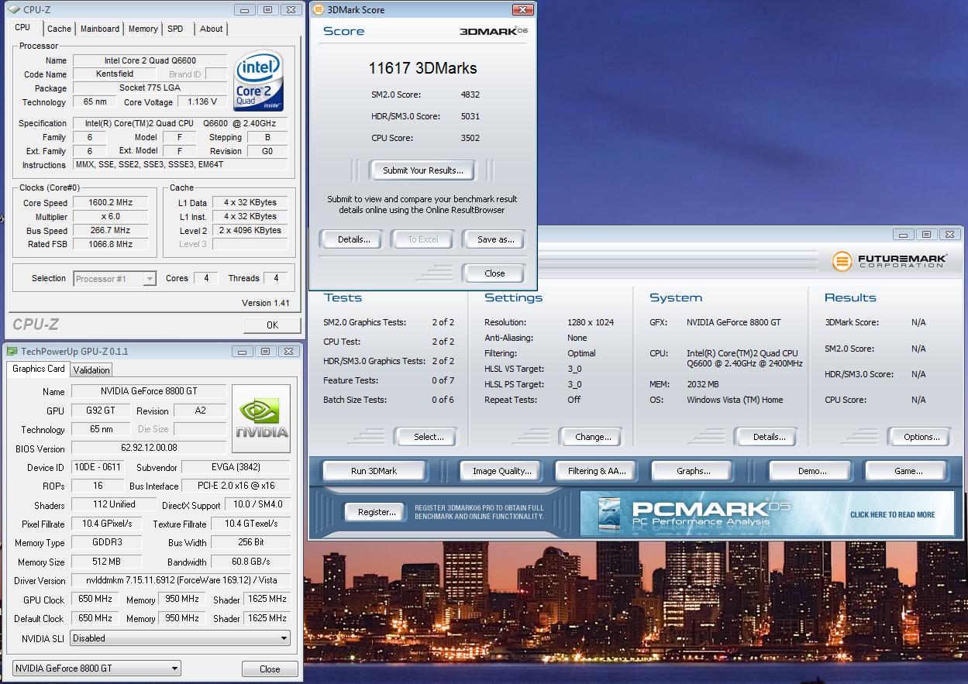Viewport: 968px width, 684px height.
Task: Open the GeForce 8800 GT card selector
Action: (97, 669)
